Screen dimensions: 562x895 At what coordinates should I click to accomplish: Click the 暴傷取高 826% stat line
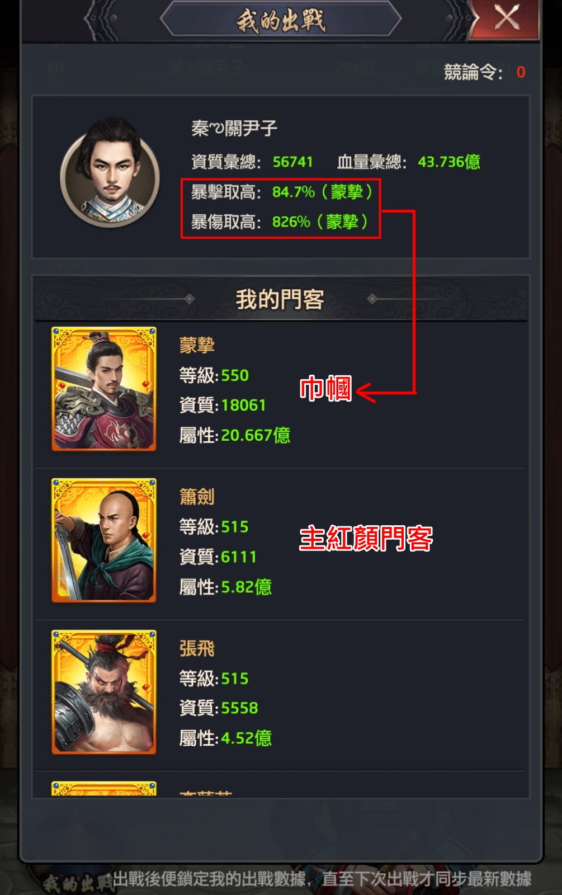[x=280, y=222]
